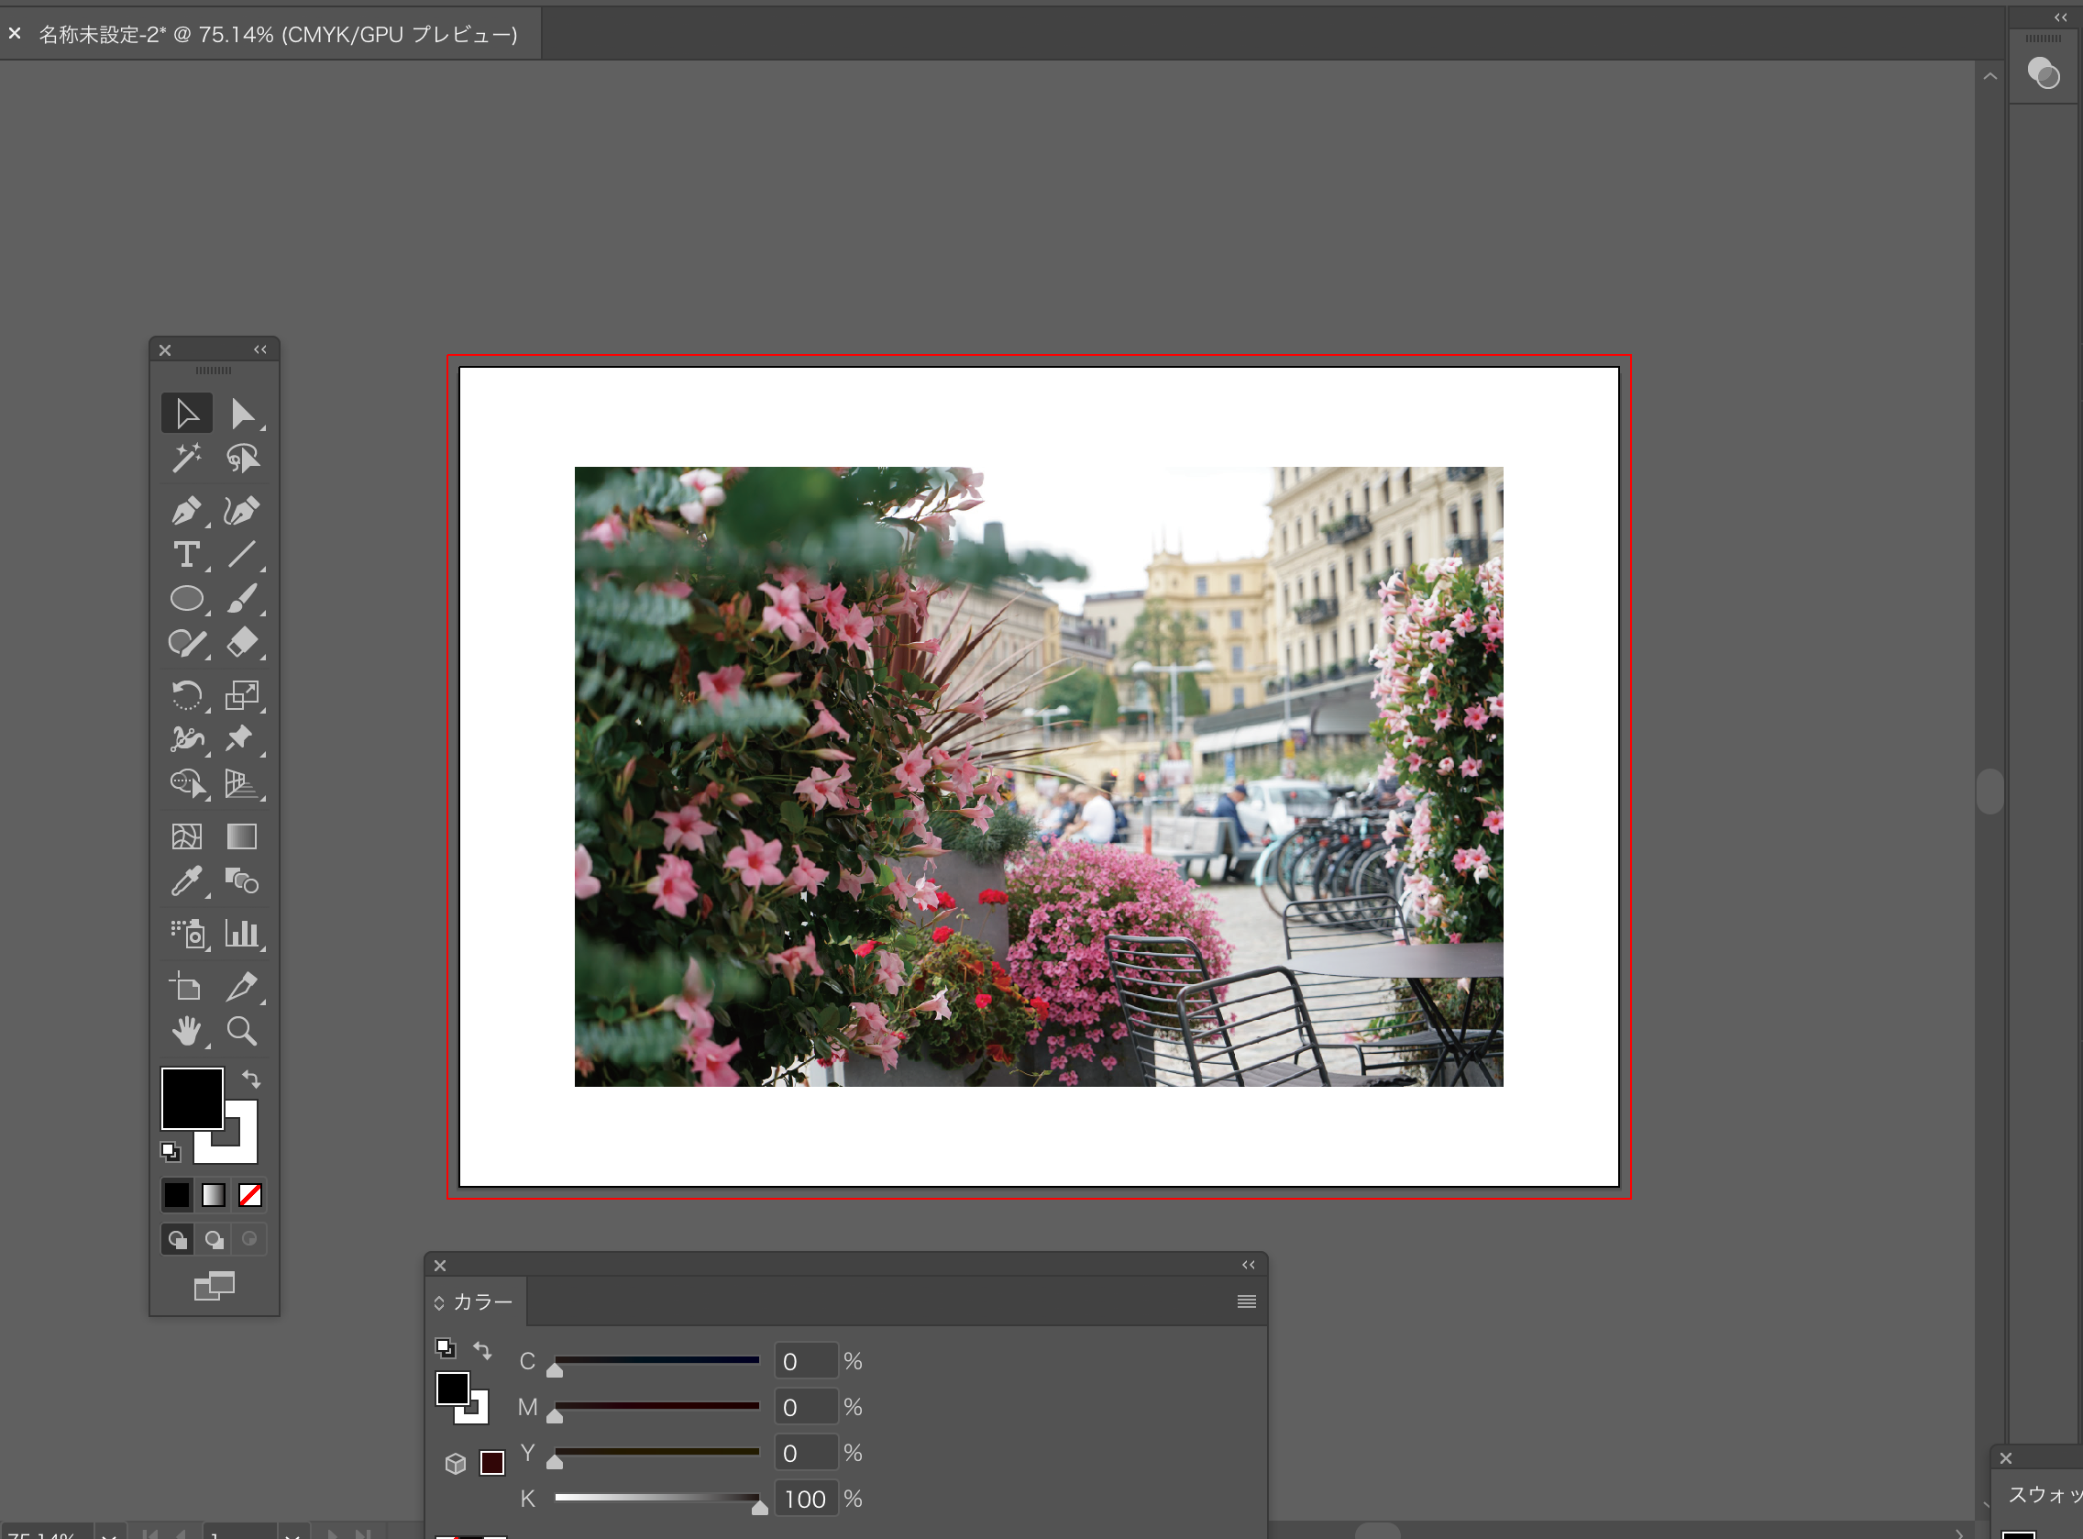
Task: Select the Eyedropper tool
Action: [186, 881]
